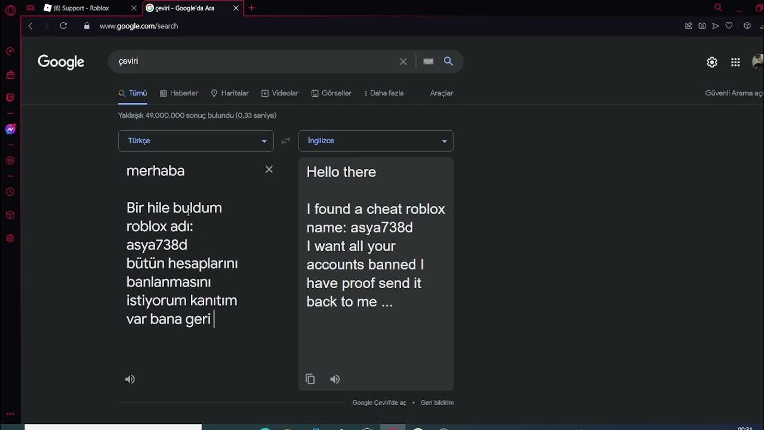Screen dimensions: 764x430
Task: Open Araçlar search tools
Action: [442, 93]
